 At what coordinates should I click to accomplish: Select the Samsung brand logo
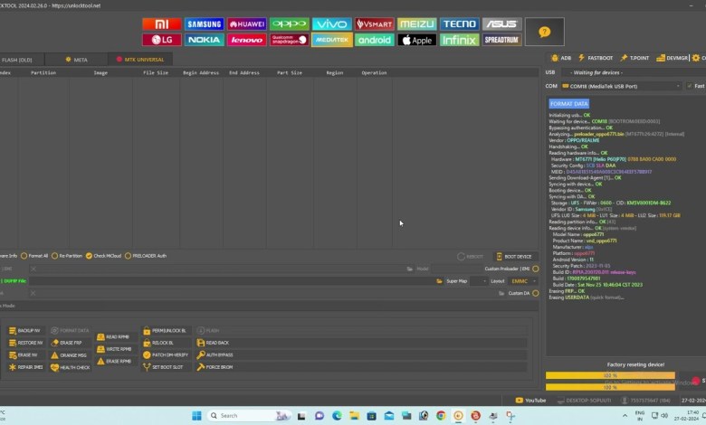[x=205, y=24]
